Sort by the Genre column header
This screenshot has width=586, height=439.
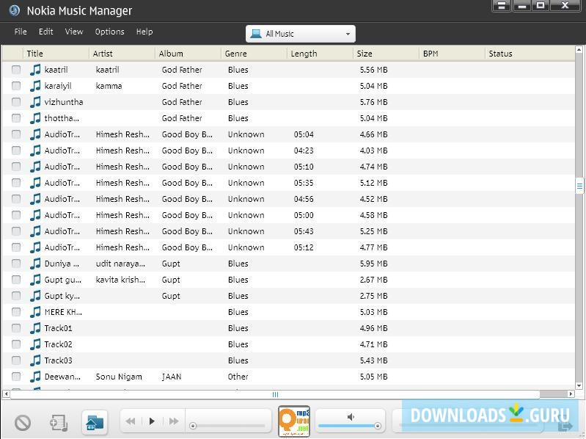[254, 54]
